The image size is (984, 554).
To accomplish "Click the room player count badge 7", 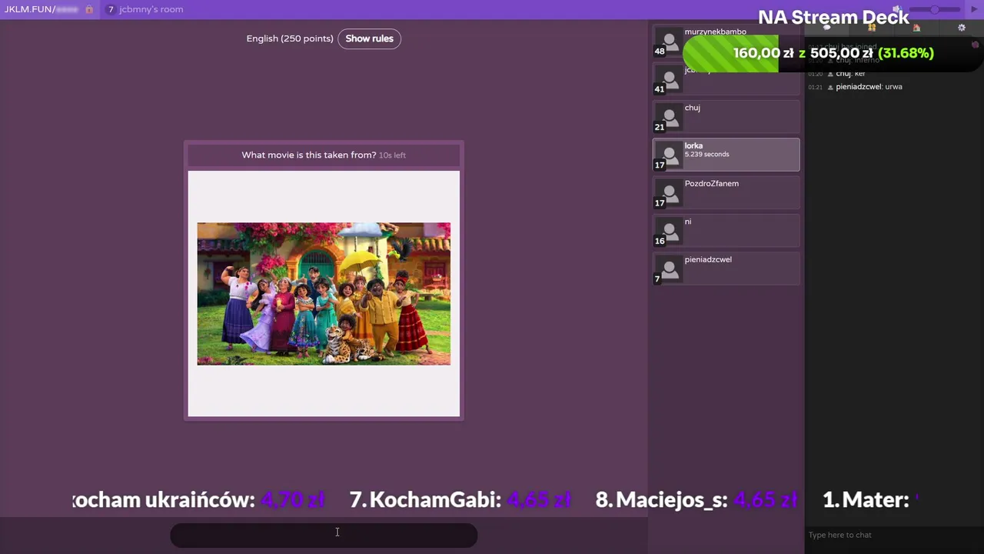I will (111, 9).
